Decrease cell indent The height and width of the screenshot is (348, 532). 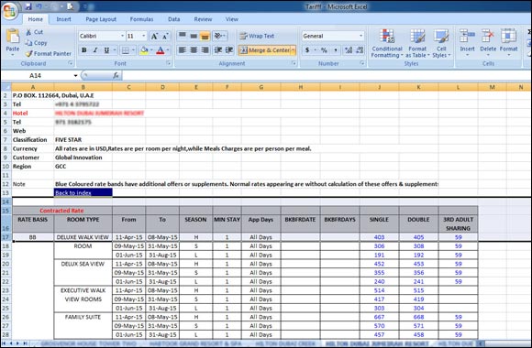[x=218, y=50]
